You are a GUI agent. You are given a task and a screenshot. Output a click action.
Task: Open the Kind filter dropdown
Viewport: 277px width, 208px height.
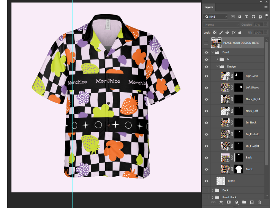pos(215,17)
